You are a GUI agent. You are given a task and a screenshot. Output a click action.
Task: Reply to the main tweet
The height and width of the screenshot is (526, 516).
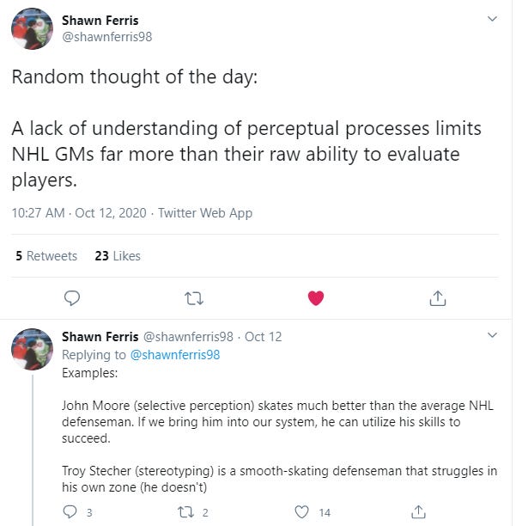[x=73, y=297]
